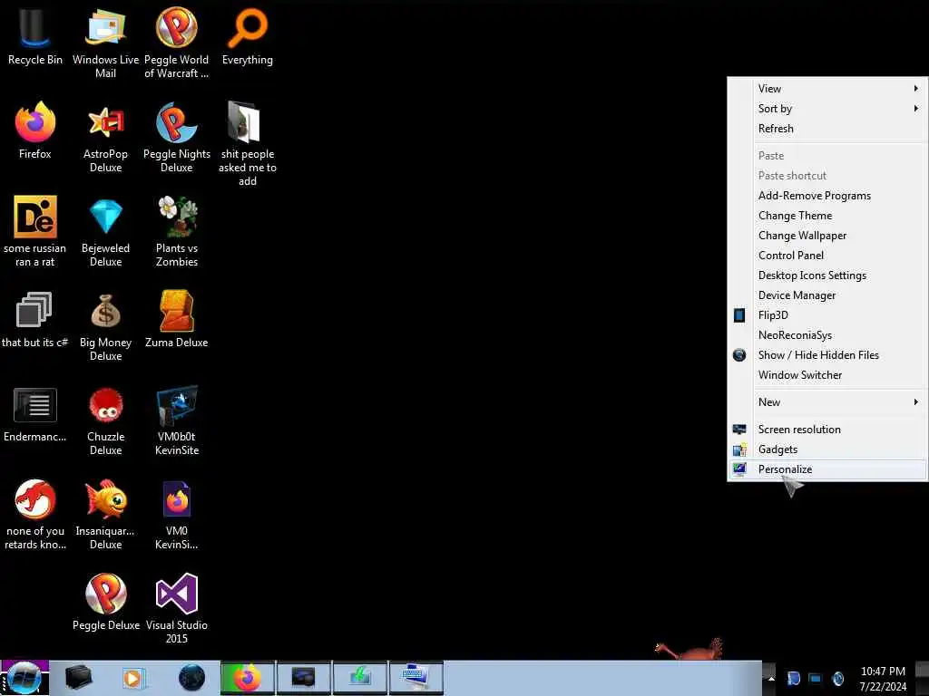This screenshot has width=929, height=696.
Task: Choose the NeoReconiaSys menu entry
Action: [x=837, y=335]
